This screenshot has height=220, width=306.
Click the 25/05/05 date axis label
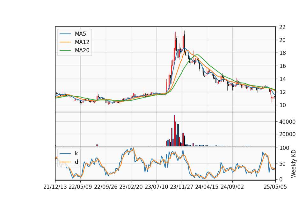coord(275,187)
